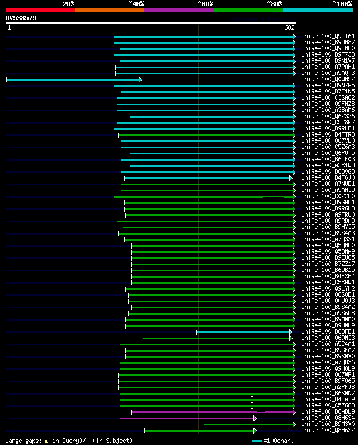Select the UniRef100_Q0WQJ3 label
Screen dimensions: 358x445
click(328, 301)
